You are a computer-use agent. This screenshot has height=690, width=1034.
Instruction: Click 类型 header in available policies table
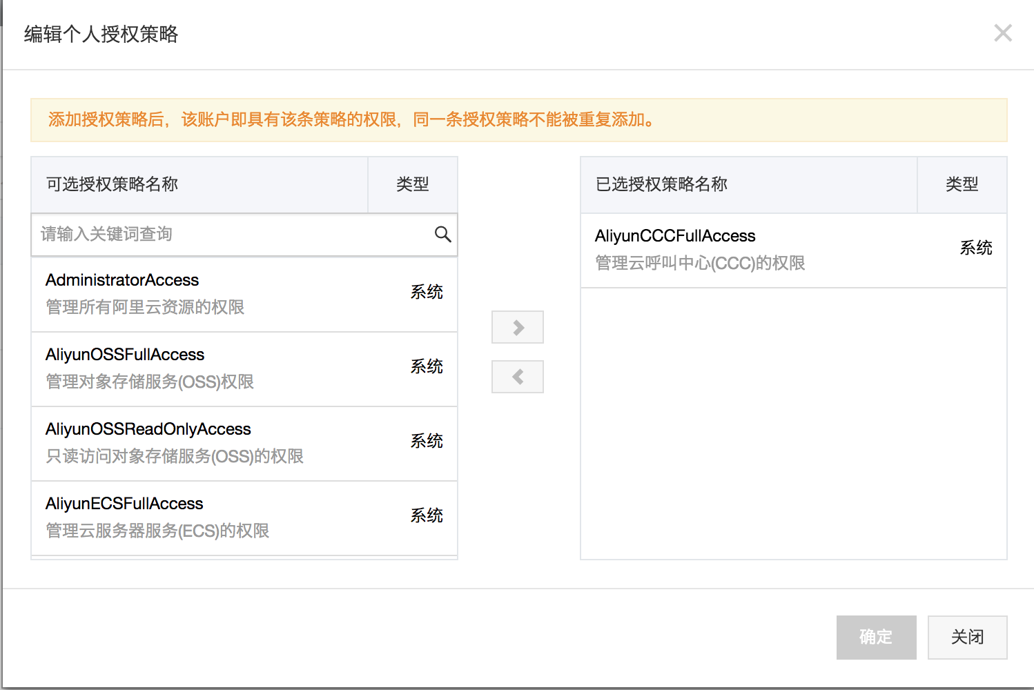[413, 184]
